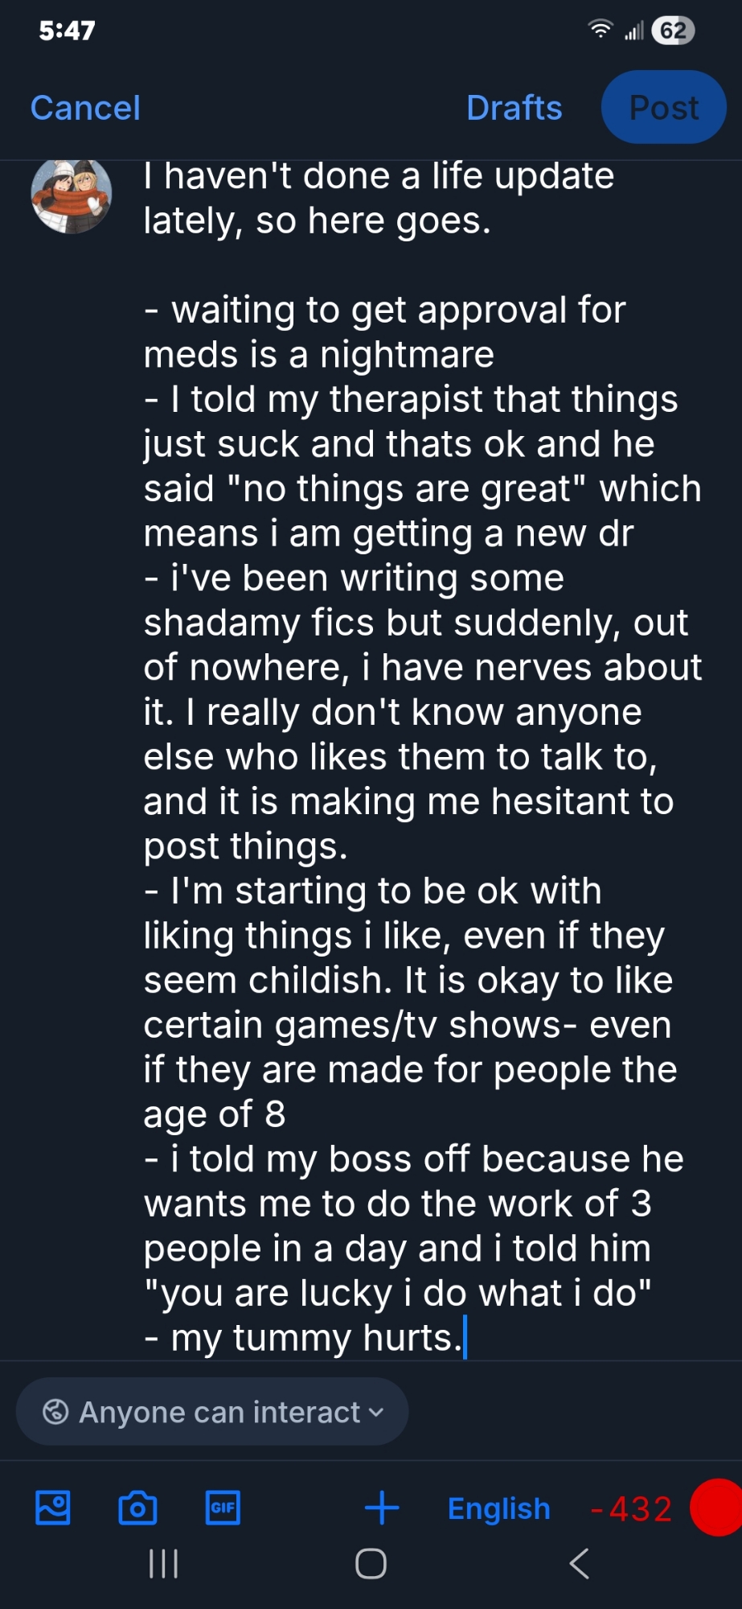Viewport: 742px width, 1609px height.
Task: Open Drafts
Action: [514, 108]
